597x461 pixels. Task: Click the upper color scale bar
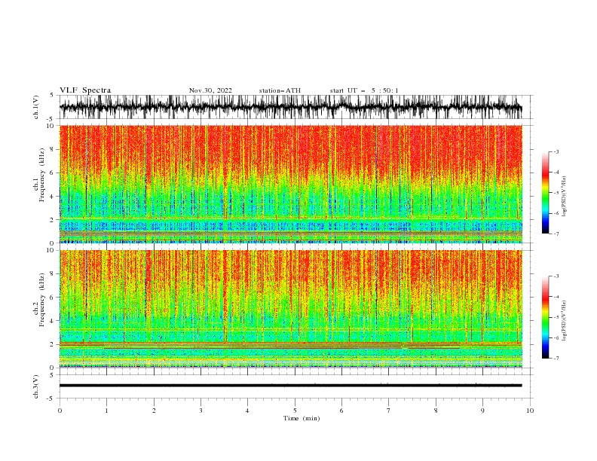tap(545, 193)
